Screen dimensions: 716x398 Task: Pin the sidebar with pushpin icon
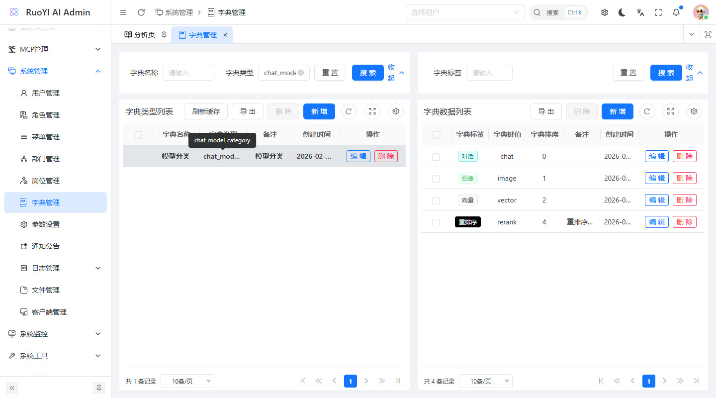click(x=99, y=388)
